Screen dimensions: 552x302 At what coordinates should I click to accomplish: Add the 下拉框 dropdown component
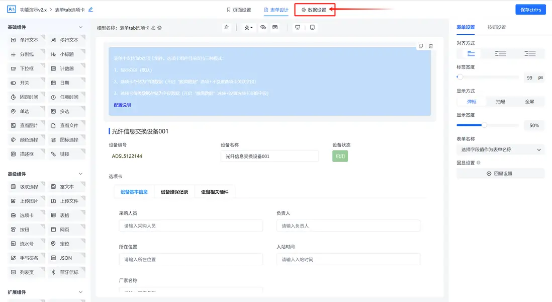coord(27,69)
